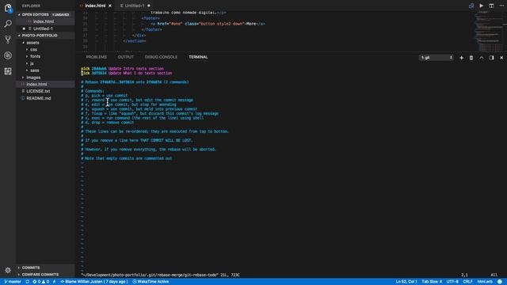Expand the css folder
The image size is (507, 285).
tap(33, 49)
